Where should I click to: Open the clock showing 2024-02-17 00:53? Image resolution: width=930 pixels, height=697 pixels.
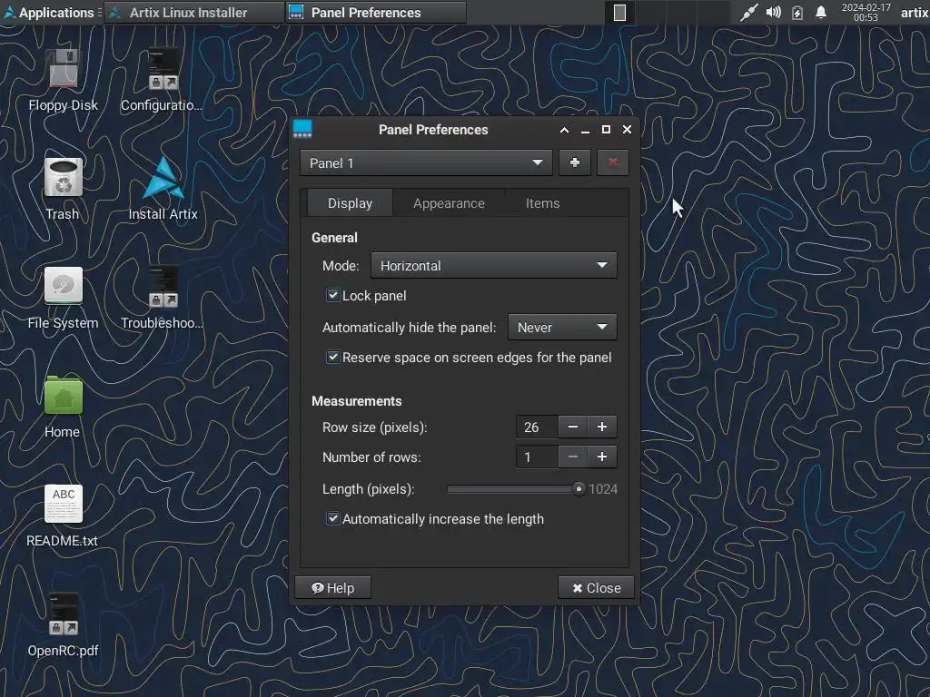pyautogui.click(x=866, y=13)
